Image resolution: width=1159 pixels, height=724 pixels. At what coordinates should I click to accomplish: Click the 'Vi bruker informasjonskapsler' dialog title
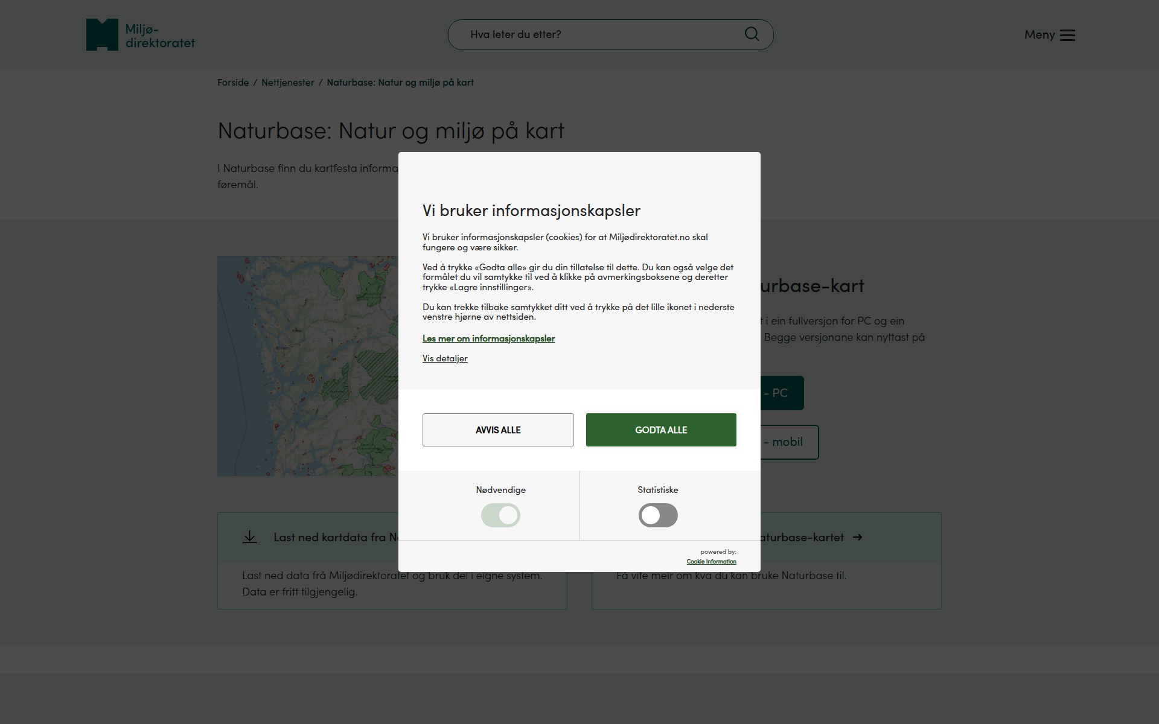[531, 211]
